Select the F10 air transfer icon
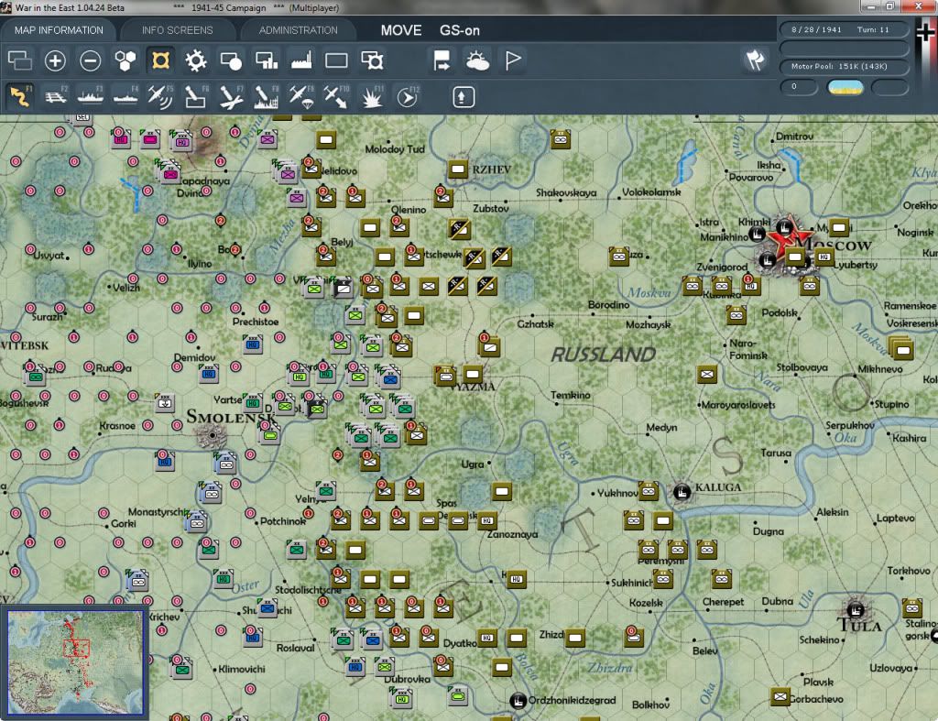 point(336,96)
